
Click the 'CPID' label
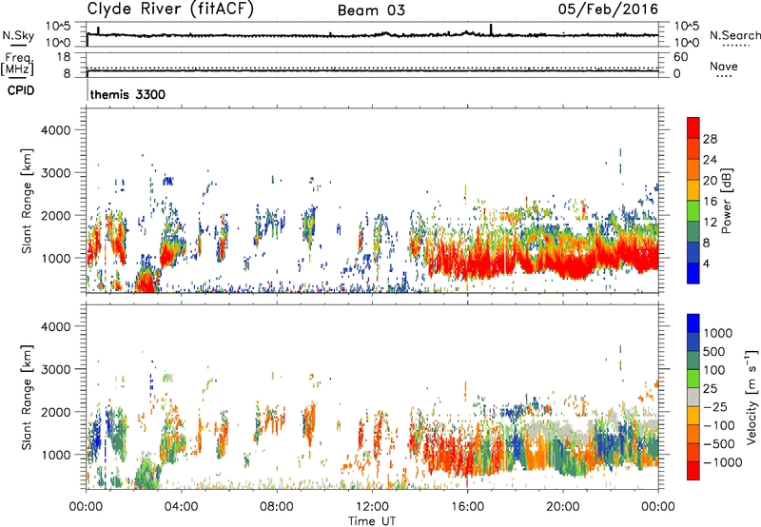tap(21, 90)
